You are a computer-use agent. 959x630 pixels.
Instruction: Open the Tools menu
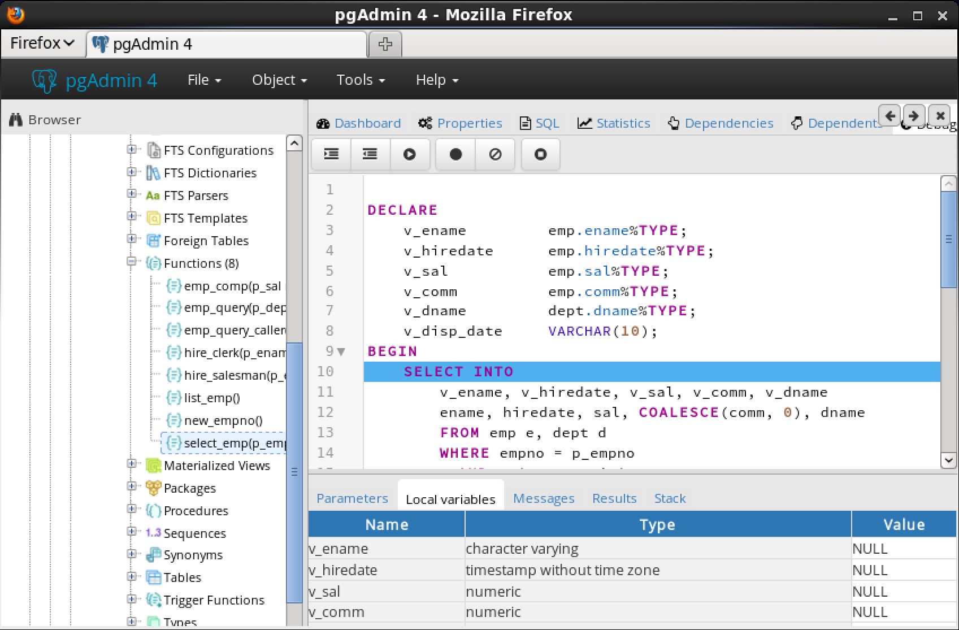pos(360,80)
